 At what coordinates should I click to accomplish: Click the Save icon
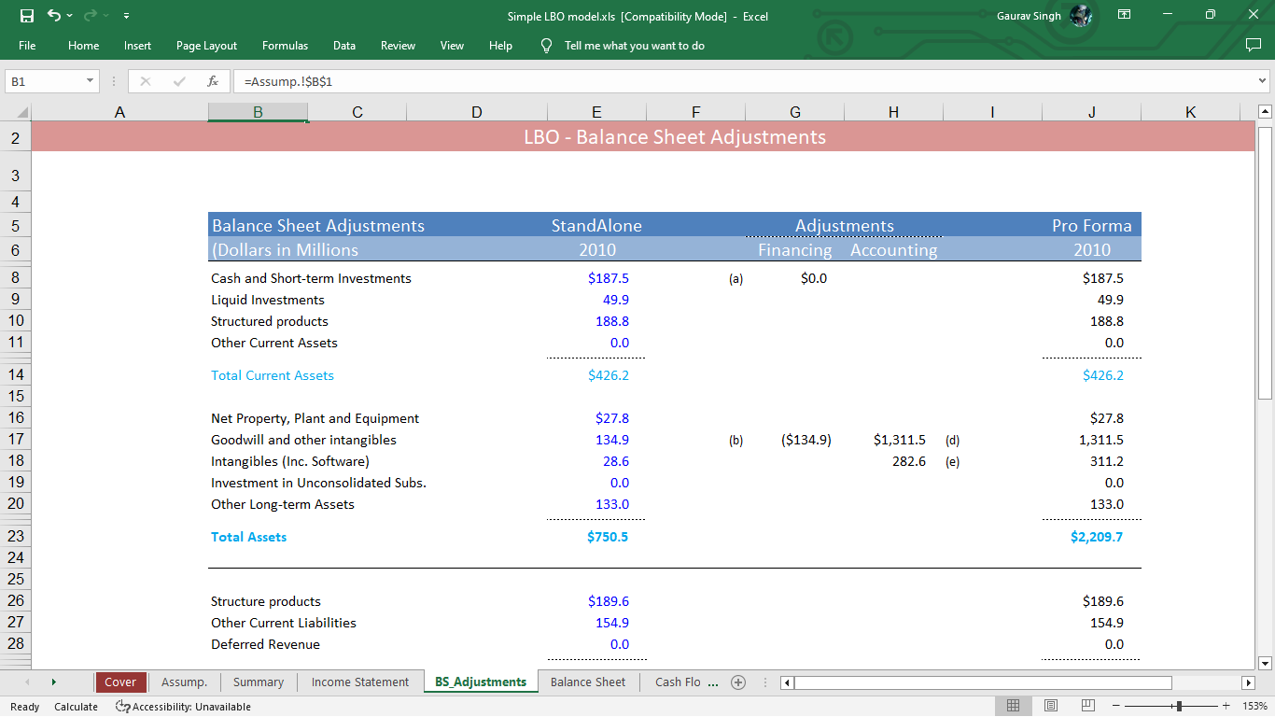click(x=25, y=15)
